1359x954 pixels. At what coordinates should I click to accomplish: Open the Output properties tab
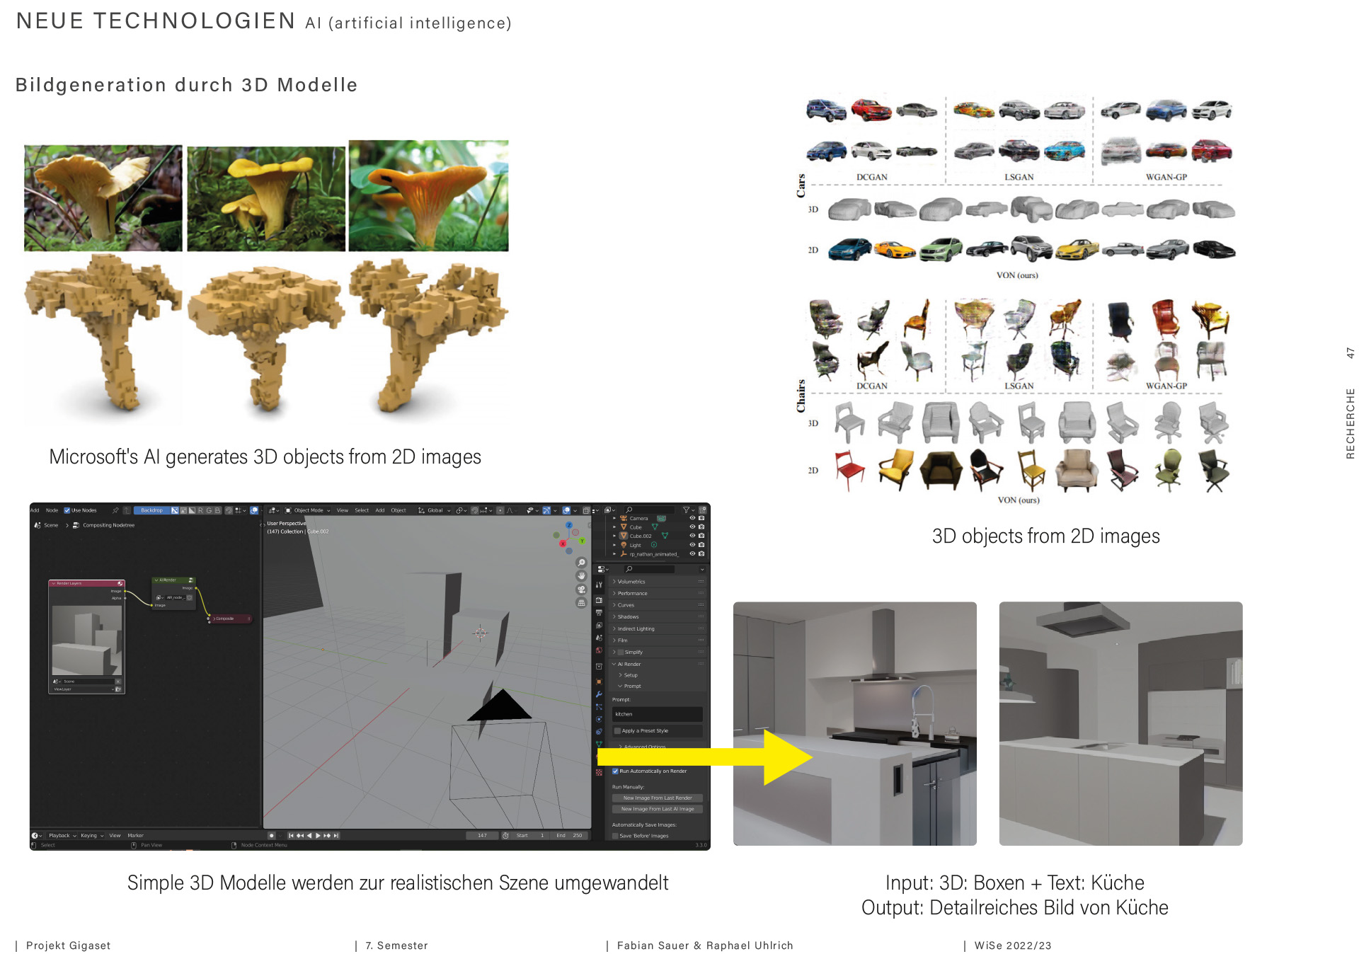[600, 613]
